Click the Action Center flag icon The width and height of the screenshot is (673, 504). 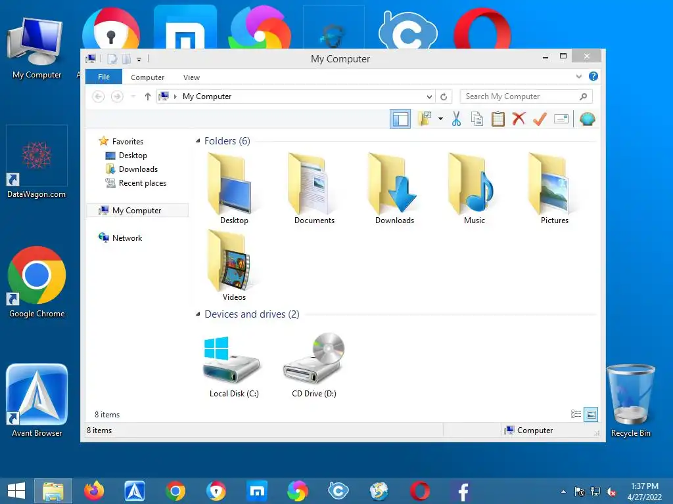pyautogui.click(x=580, y=492)
